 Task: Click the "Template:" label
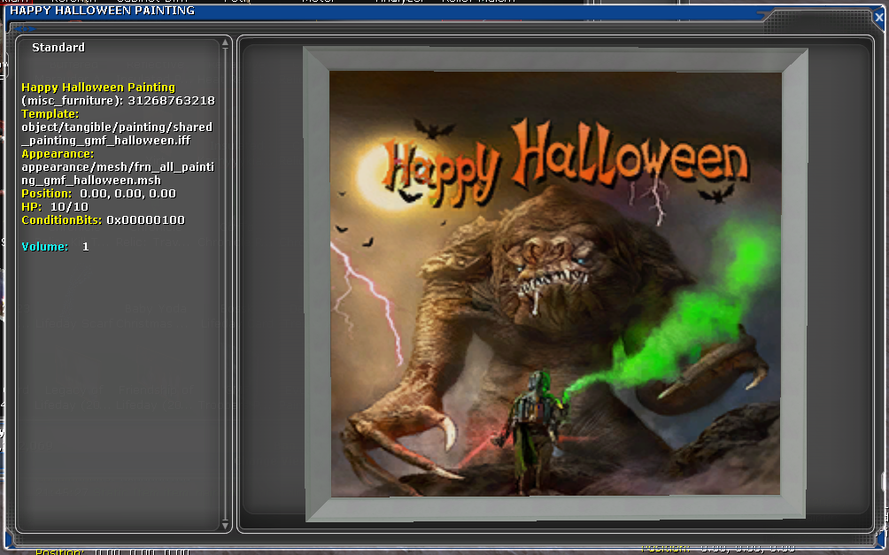[x=50, y=114]
